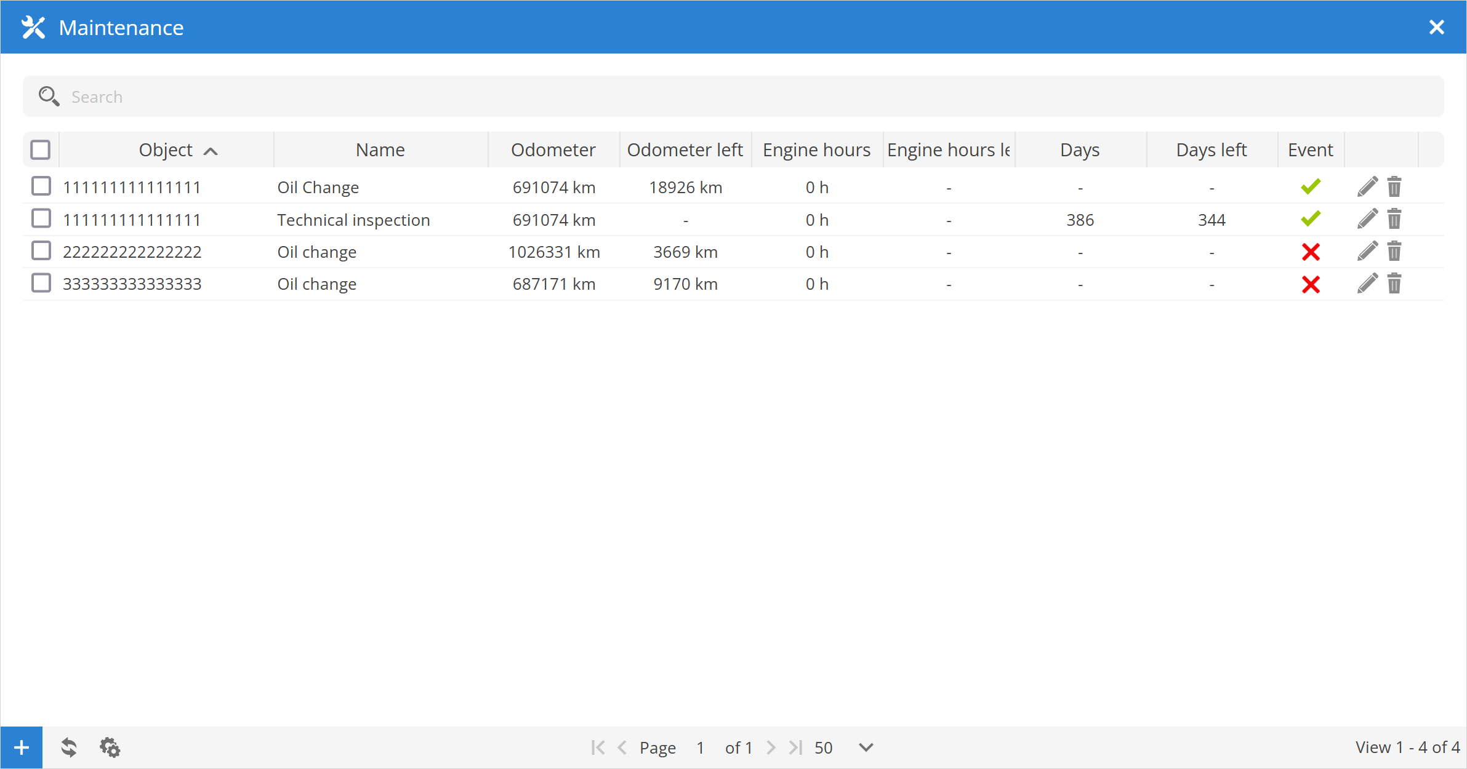This screenshot has height=769, width=1467.
Task: Check the Technical inspection row checkbox
Action: pyautogui.click(x=41, y=218)
